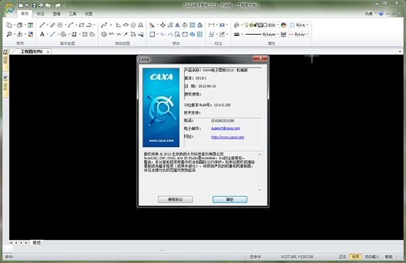
Task: Click the dimension tool in 标注 group
Action: [211, 25]
